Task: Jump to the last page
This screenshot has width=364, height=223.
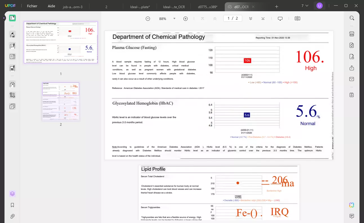Action: point(263,19)
